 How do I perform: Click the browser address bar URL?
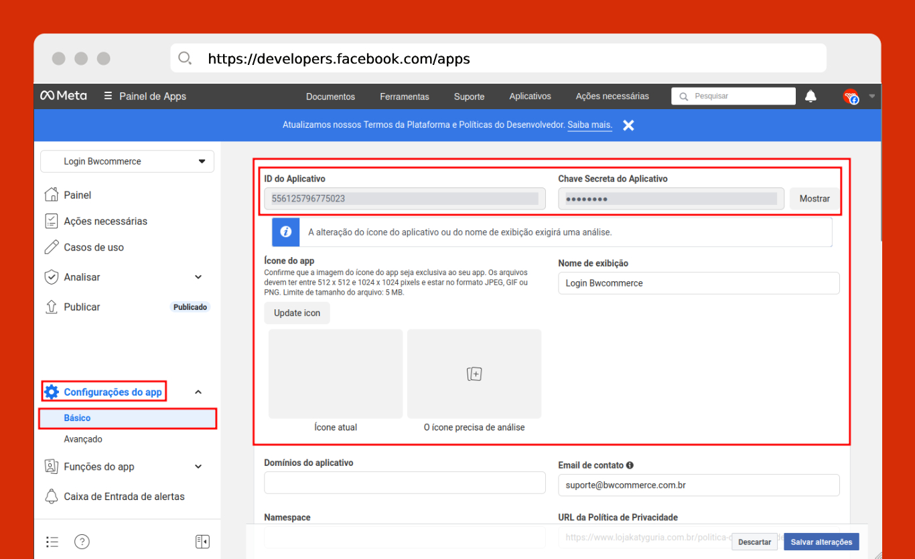coord(339,59)
